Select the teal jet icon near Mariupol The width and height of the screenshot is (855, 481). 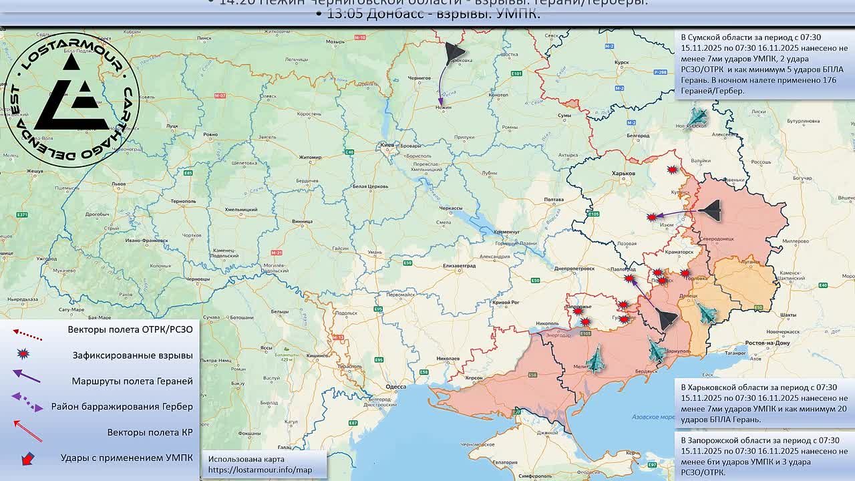click(x=657, y=349)
